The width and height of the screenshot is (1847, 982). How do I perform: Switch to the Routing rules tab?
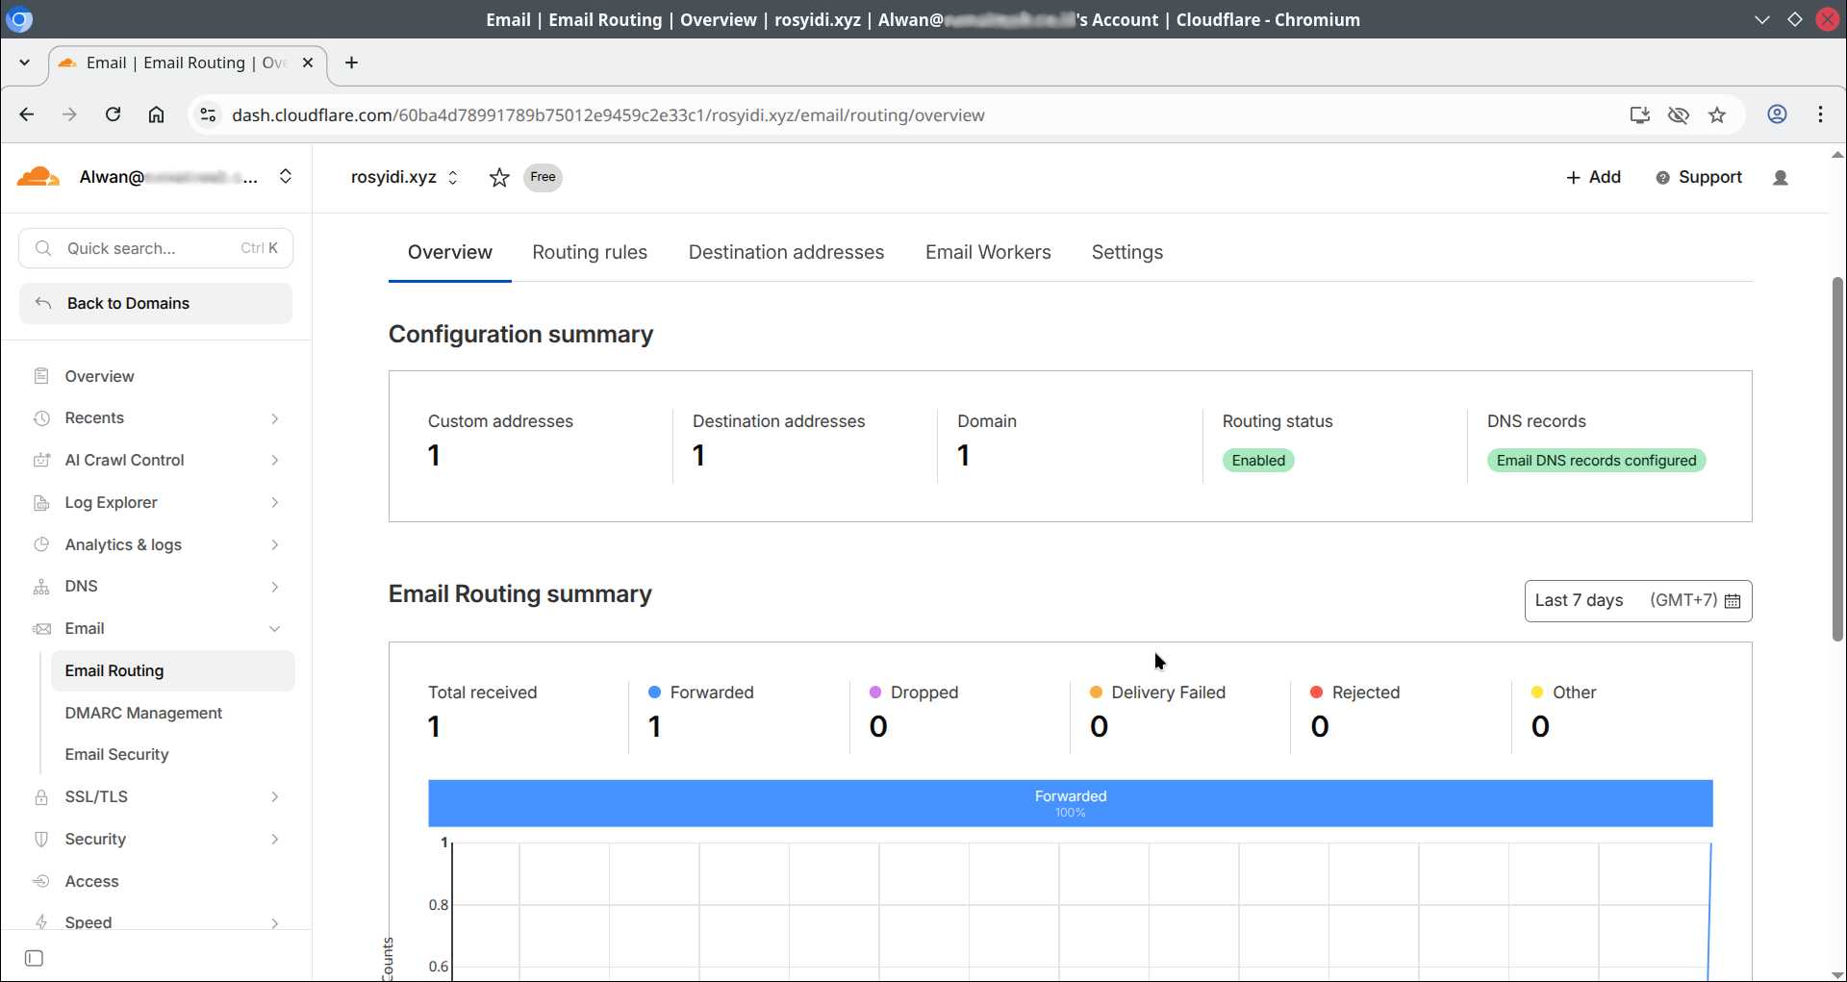(589, 253)
